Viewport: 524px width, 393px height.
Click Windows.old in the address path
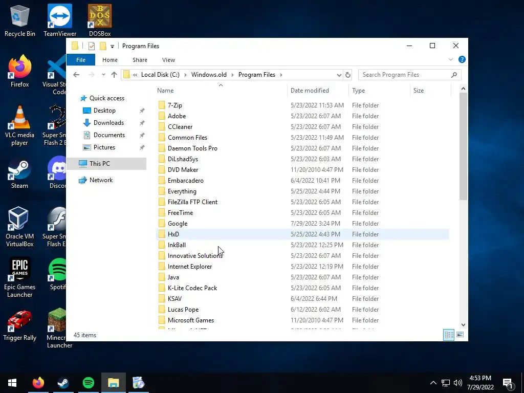pos(209,75)
